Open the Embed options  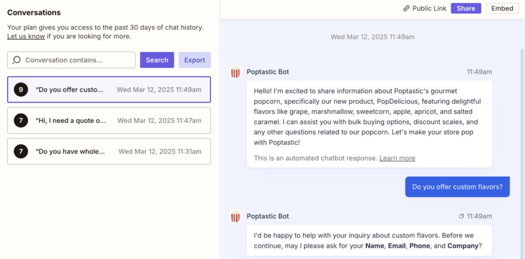coord(502,9)
